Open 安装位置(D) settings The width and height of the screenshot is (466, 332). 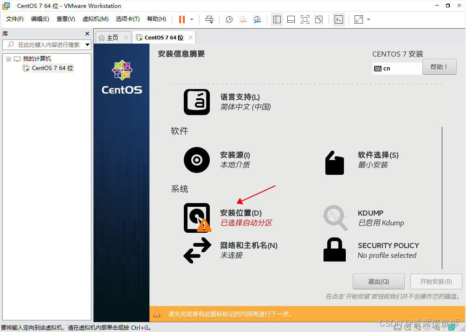pos(241,213)
